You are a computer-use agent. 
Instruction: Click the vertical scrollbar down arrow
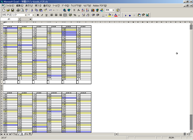coord(191,131)
